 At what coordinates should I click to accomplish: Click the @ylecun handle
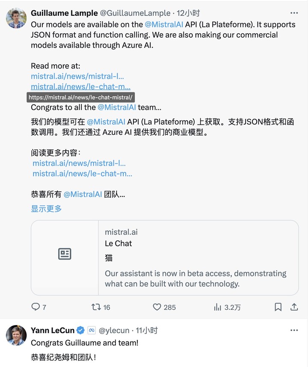click(114, 330)
